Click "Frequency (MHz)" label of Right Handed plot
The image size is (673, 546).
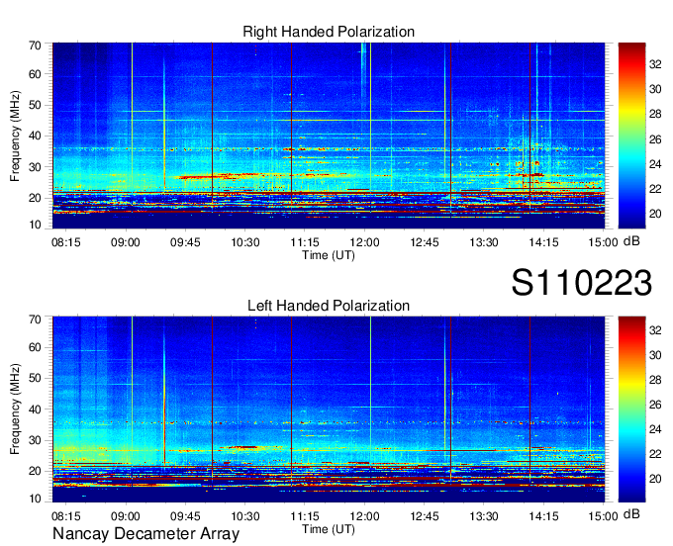(x=15, y=136)
